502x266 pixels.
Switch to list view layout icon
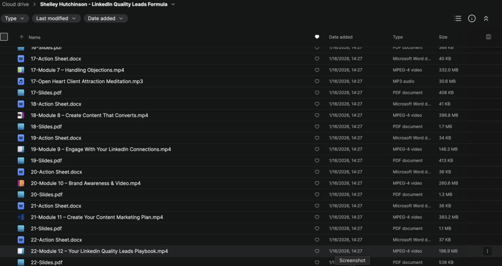click(x=457, y=19)
